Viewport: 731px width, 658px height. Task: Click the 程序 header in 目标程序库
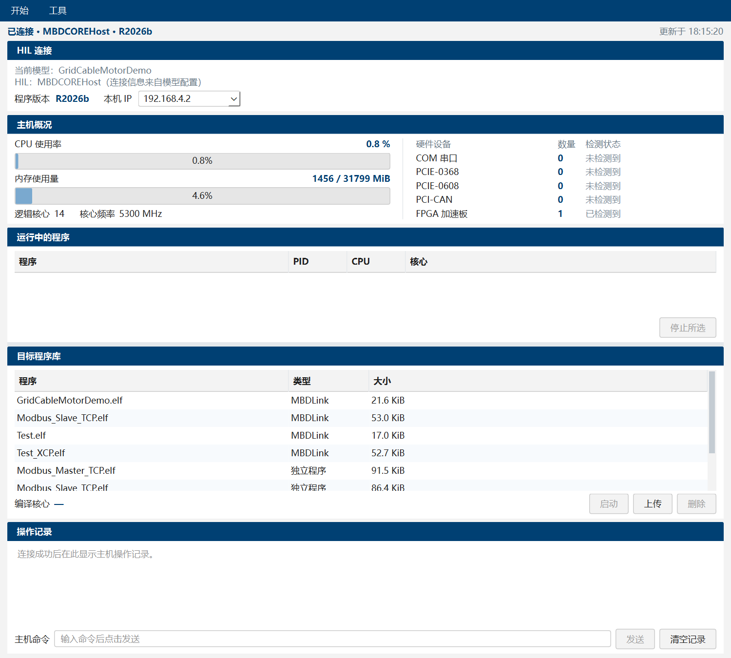(151, 381)
